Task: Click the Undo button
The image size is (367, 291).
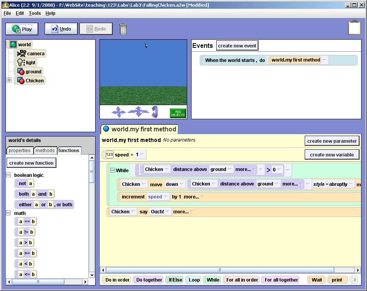Action: (x=61, y=29)
